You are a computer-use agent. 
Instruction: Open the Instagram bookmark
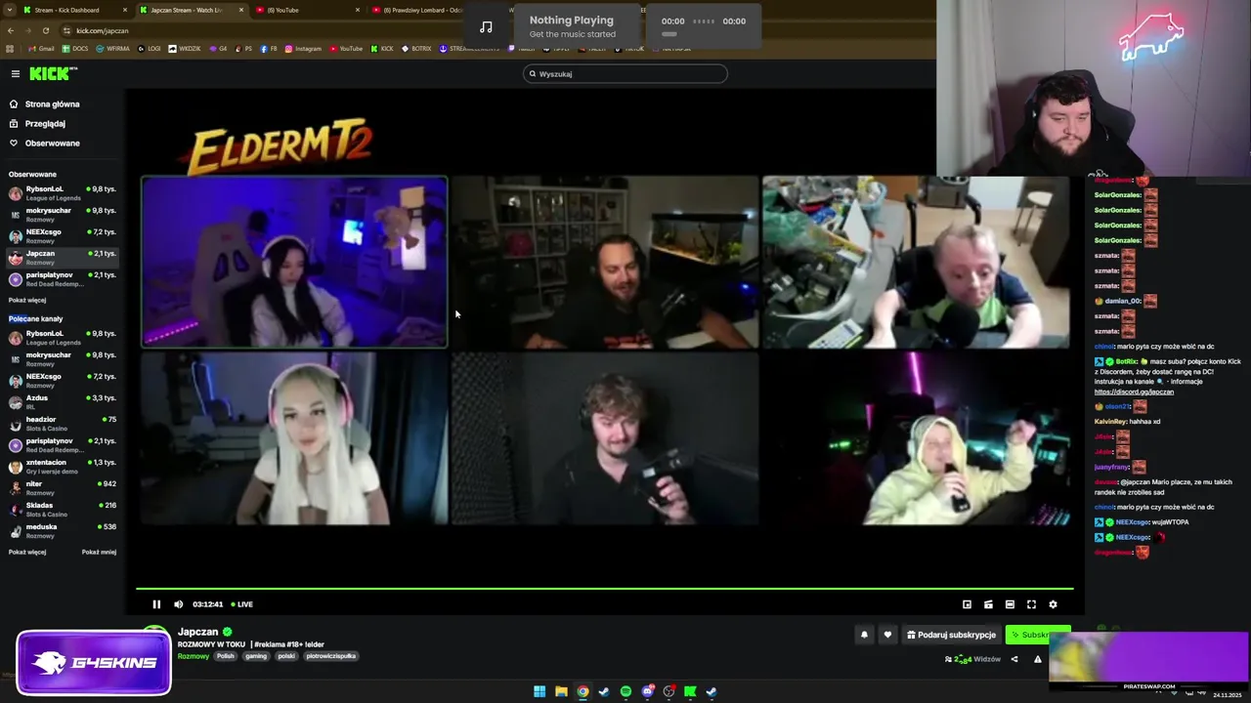click(303, 49)
